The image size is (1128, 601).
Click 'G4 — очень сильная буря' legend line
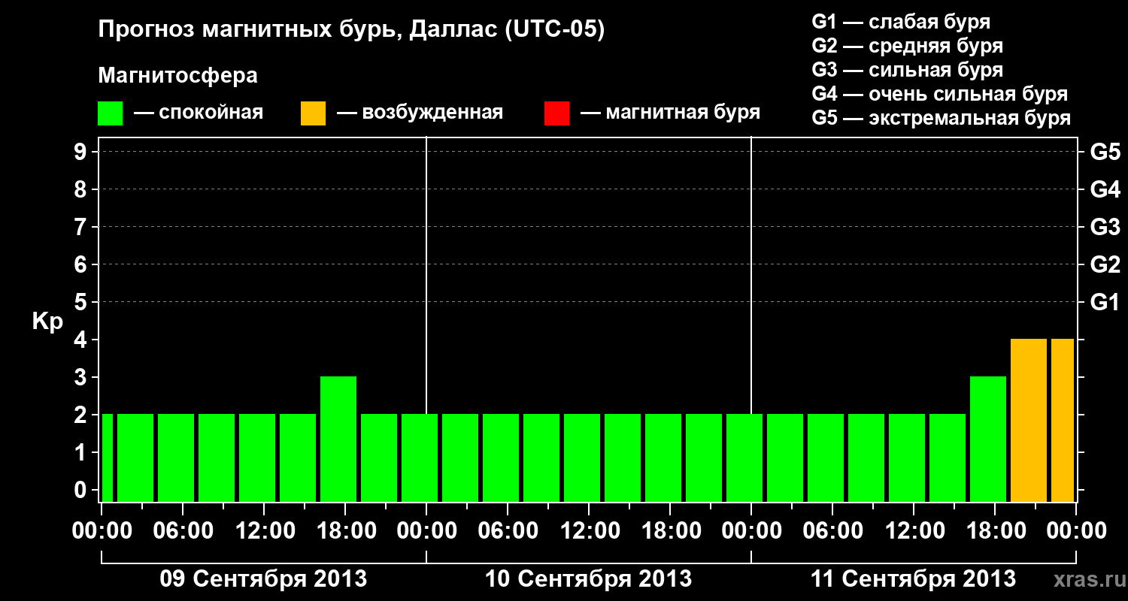click(940, 94)
